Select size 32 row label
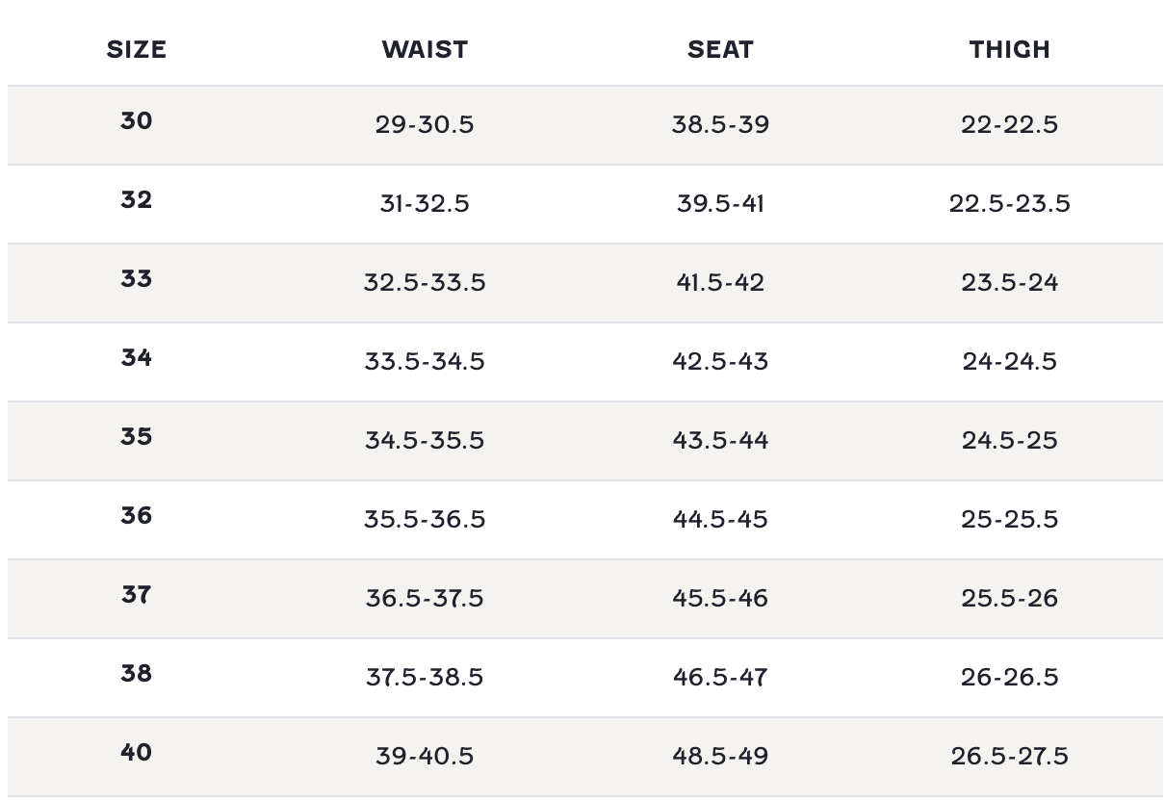 136,200
